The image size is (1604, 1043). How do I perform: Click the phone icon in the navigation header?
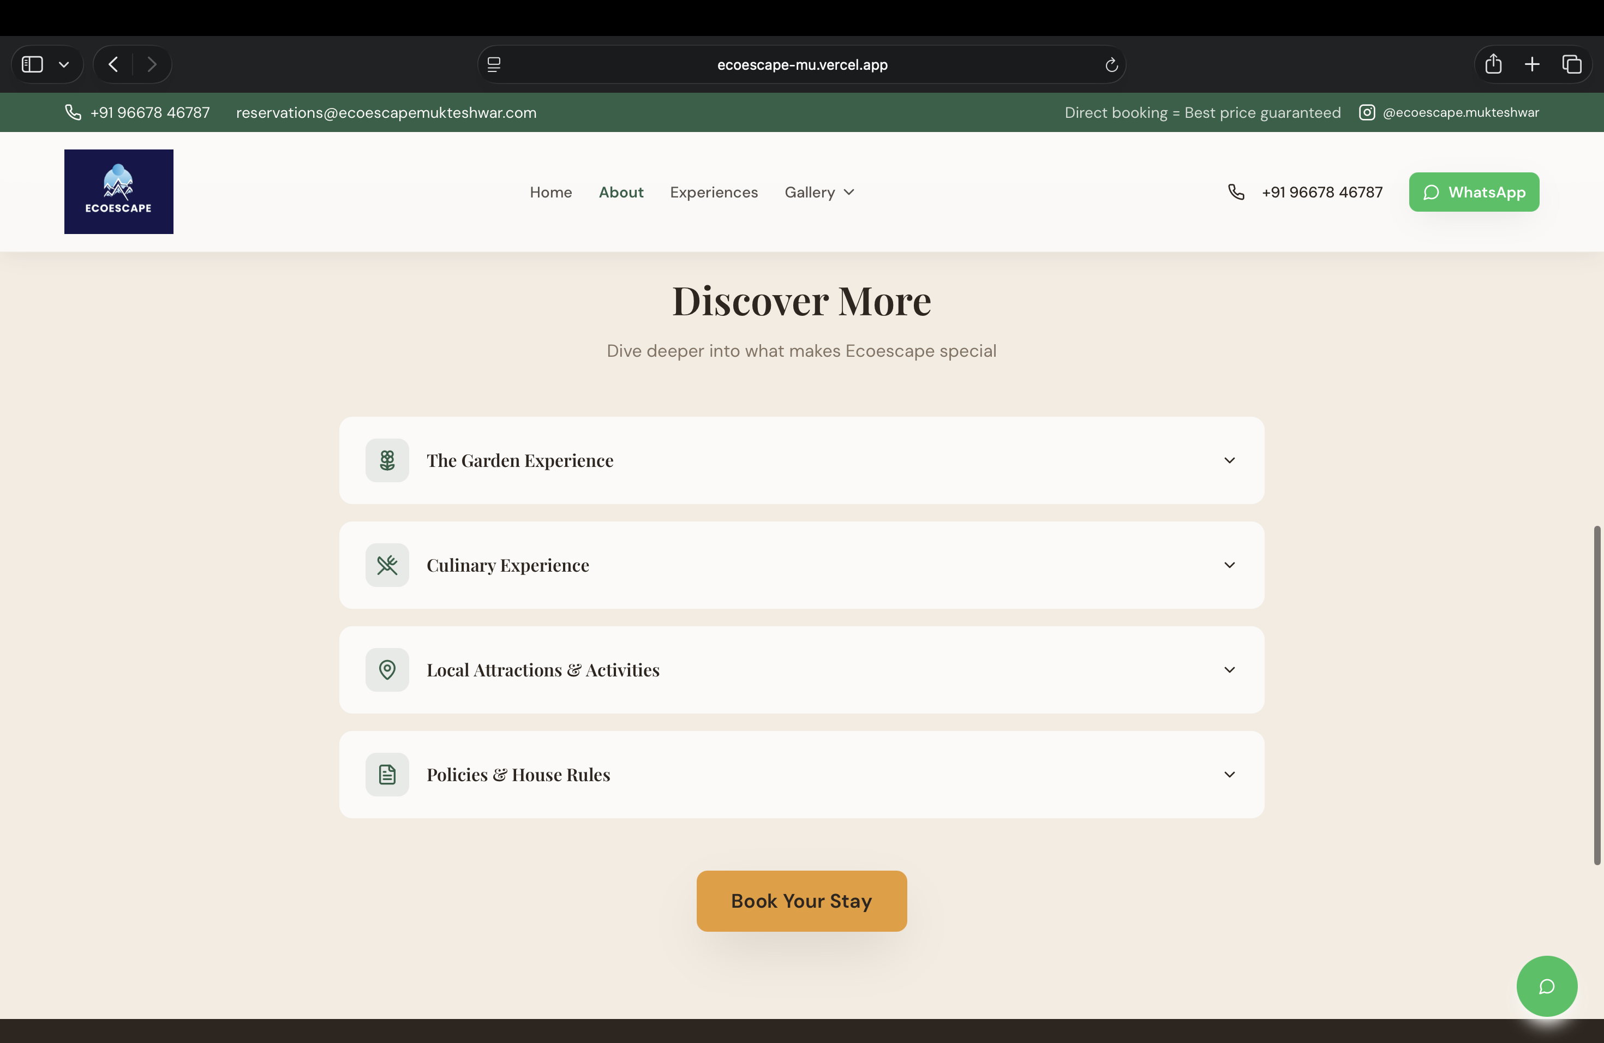click(x=1236, y=192)
